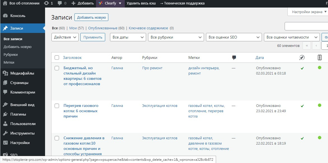Image resolution: width=328 pixels, height=163 pixels.
Task: Open the Clearfy menu in admin bar
Action: click(x=111, y=3)
